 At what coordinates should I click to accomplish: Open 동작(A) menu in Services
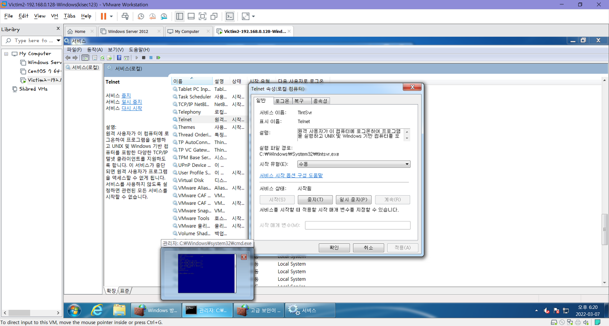click(x=95, y=49)
